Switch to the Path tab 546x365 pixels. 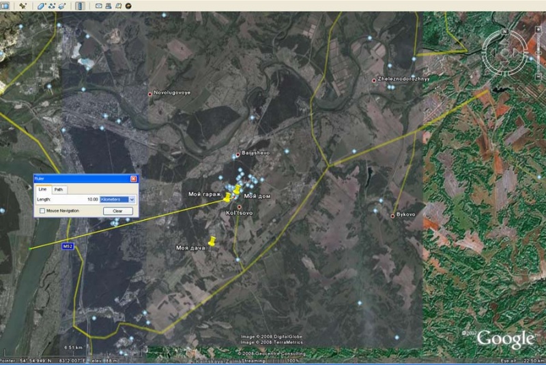point(59,189)
